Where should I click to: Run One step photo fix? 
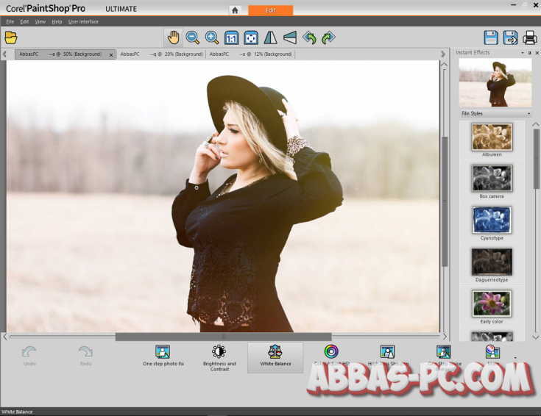163,356
